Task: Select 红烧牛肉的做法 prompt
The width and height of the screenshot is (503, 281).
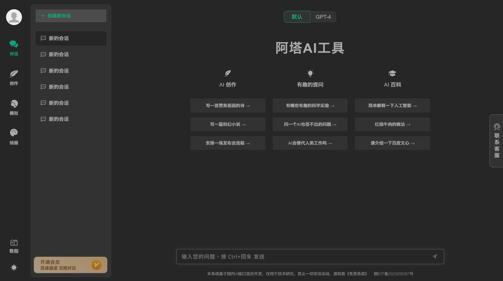Action: point(393,124)
